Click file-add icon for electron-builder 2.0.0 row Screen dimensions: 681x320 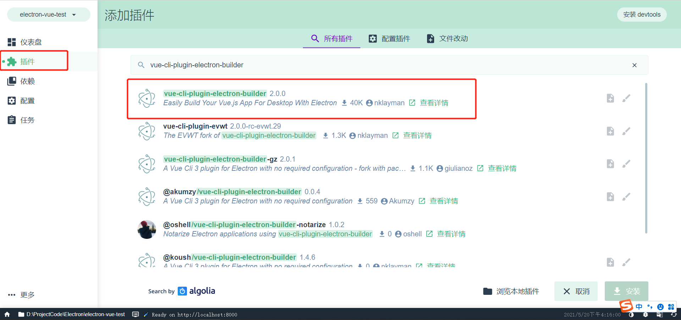point(610,98)
